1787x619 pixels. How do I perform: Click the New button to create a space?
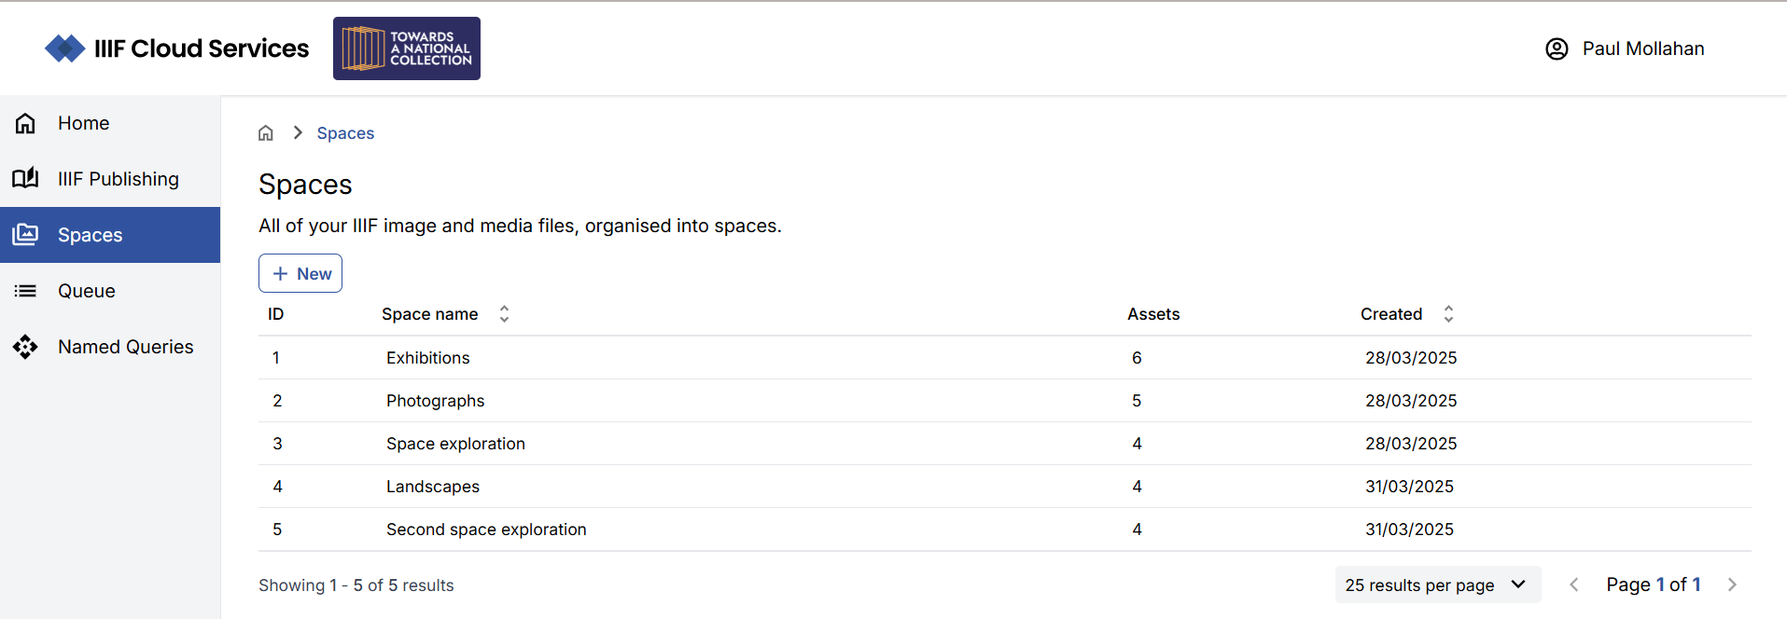[x=300, y=272]
